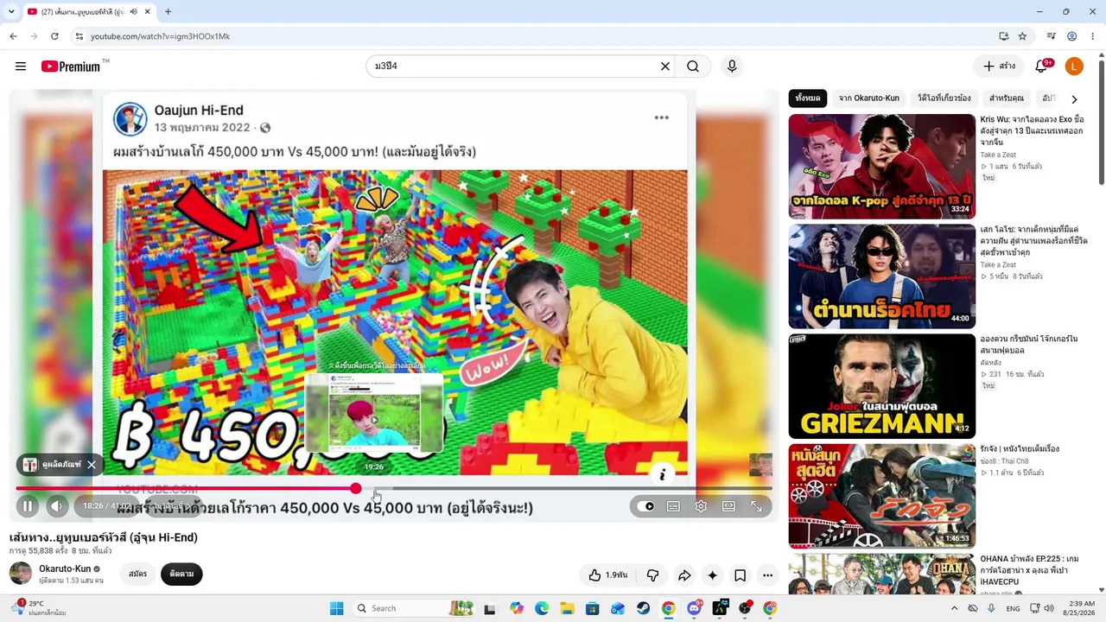1106x622 pixels.
Task: Open the Oaujun Hi-End post options menu
Action: point(661,117)
